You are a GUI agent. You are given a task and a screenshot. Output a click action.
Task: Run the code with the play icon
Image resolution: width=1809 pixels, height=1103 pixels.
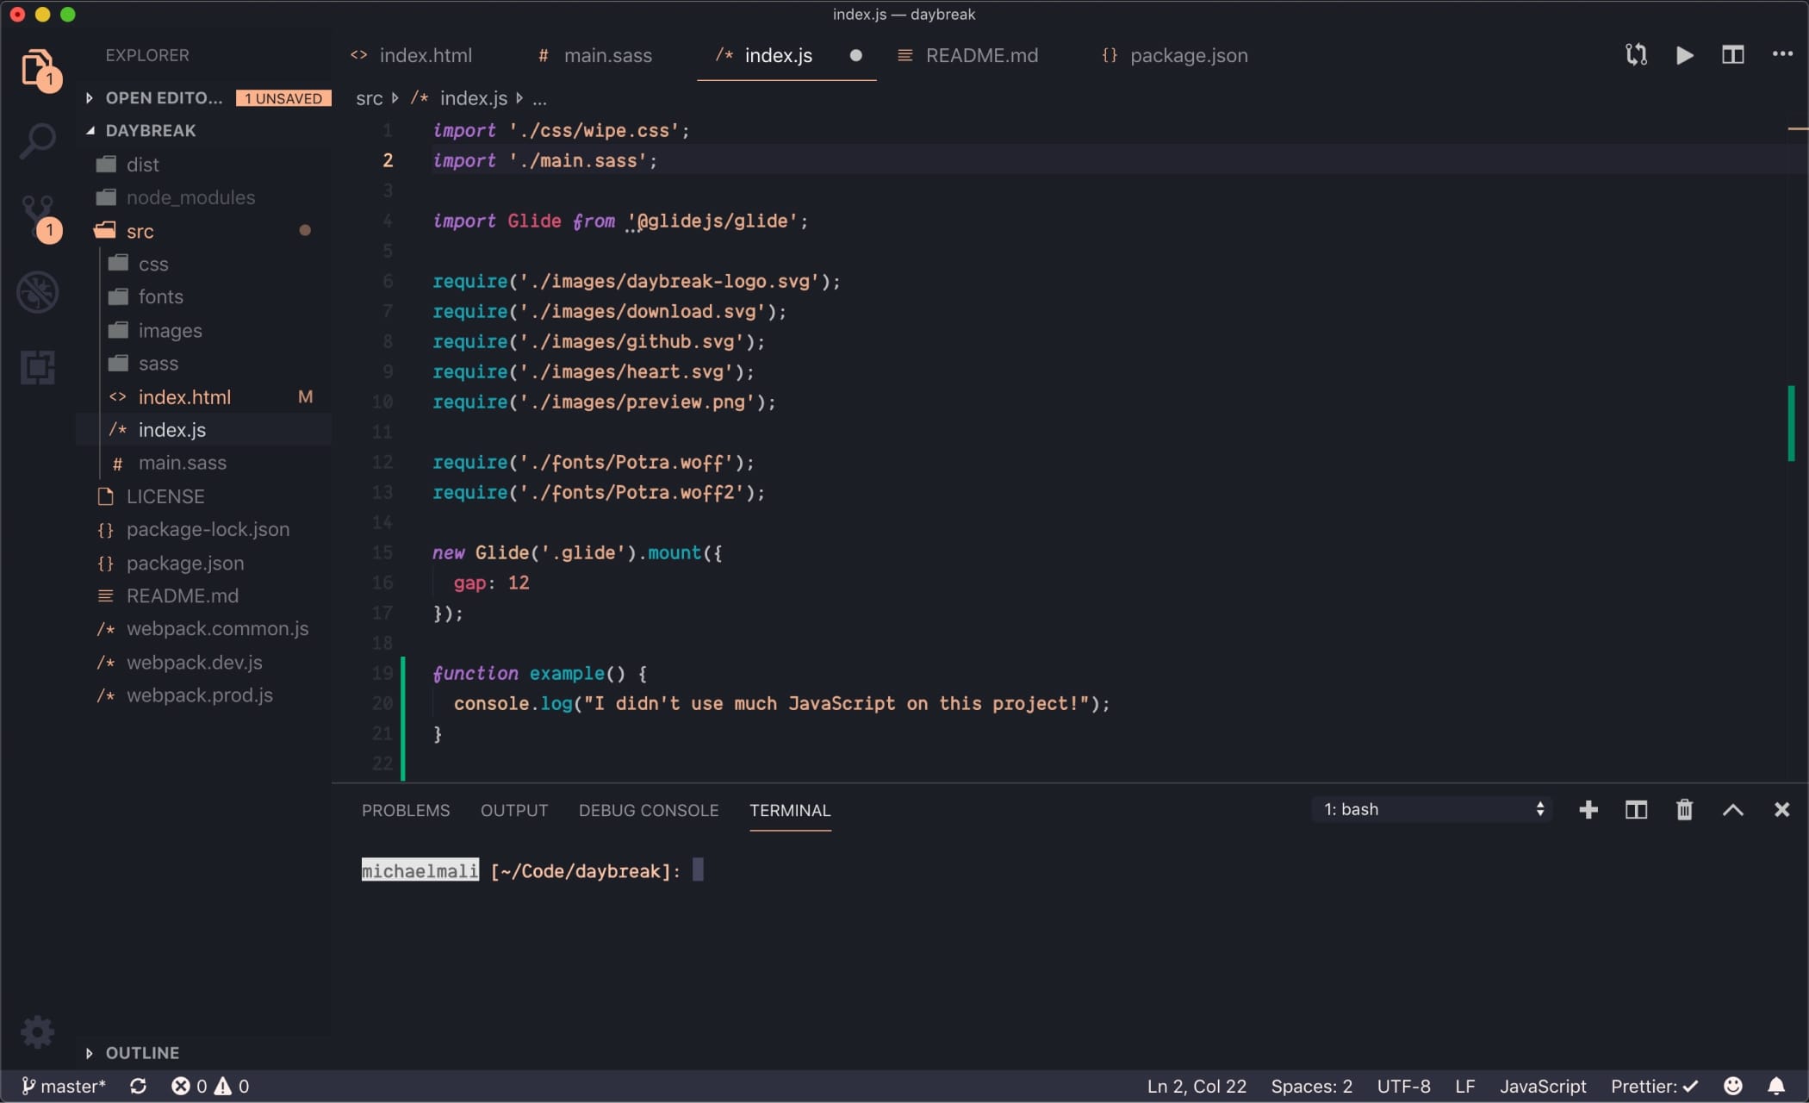(1684, 54)
